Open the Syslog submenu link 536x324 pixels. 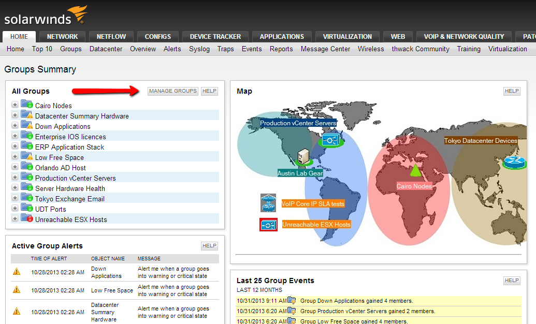point(199,49)
